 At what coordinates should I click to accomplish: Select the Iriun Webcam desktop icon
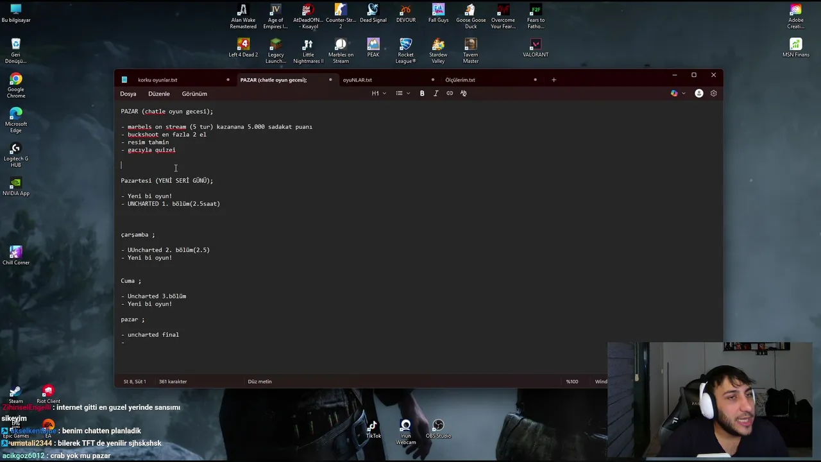point(406,432)
